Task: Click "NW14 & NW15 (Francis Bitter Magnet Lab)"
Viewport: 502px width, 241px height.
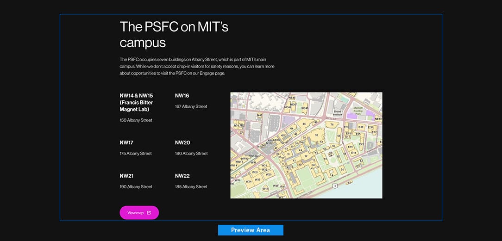Action: [137, 102]
